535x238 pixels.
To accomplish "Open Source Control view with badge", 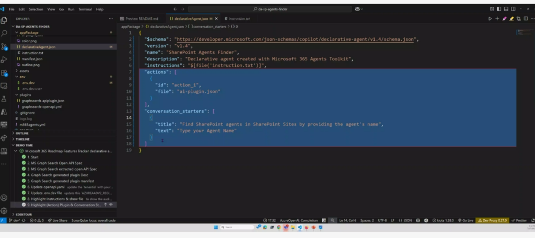I will point(4,47).
